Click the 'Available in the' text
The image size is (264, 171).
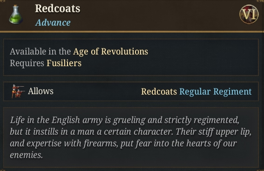tap(40, 51)
